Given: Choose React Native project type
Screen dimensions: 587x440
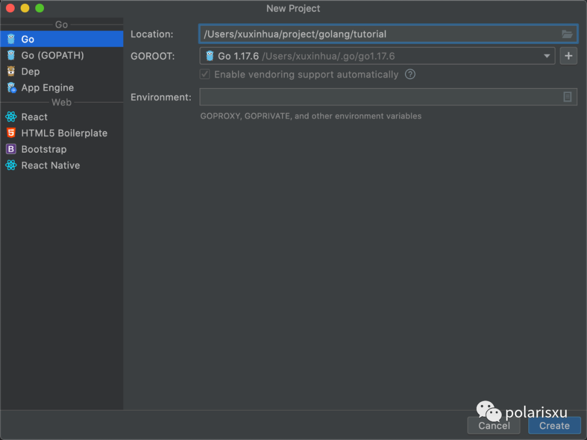Looking at the screenshot, I should tap(51, 166).
